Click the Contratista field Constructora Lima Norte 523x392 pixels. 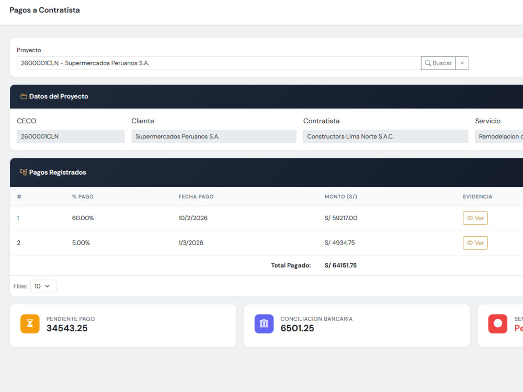[385, 136]
